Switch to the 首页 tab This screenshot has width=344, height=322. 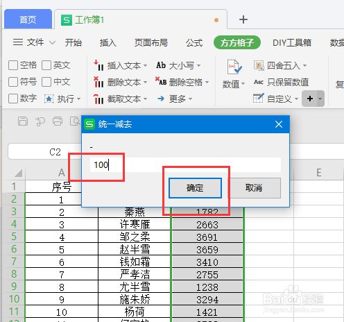[28, 19]
